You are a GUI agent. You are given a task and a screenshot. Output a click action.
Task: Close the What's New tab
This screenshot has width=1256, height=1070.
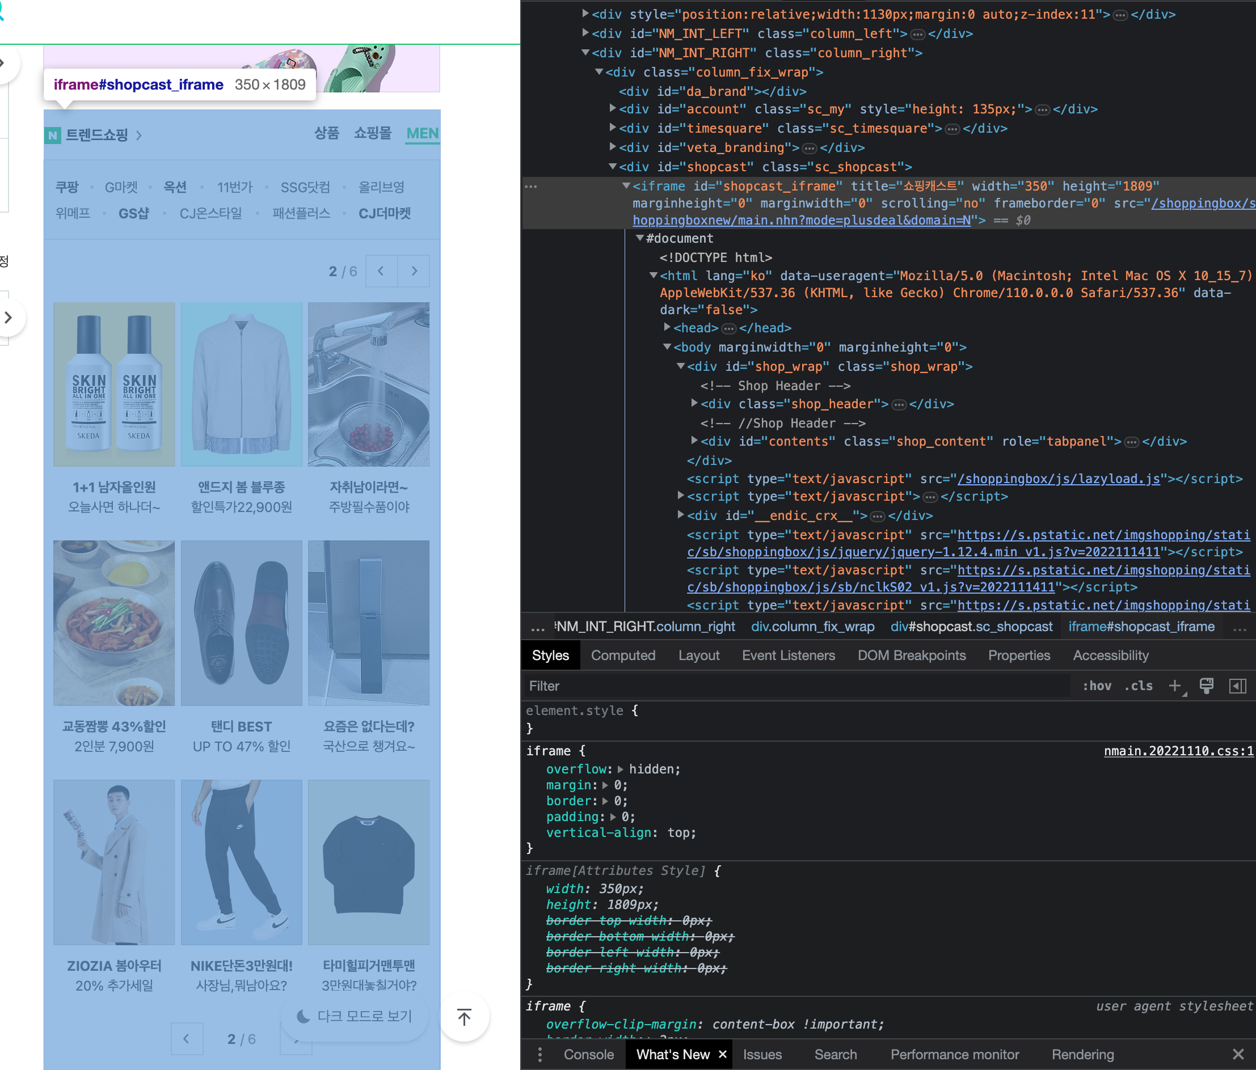tap(722, 1055)
